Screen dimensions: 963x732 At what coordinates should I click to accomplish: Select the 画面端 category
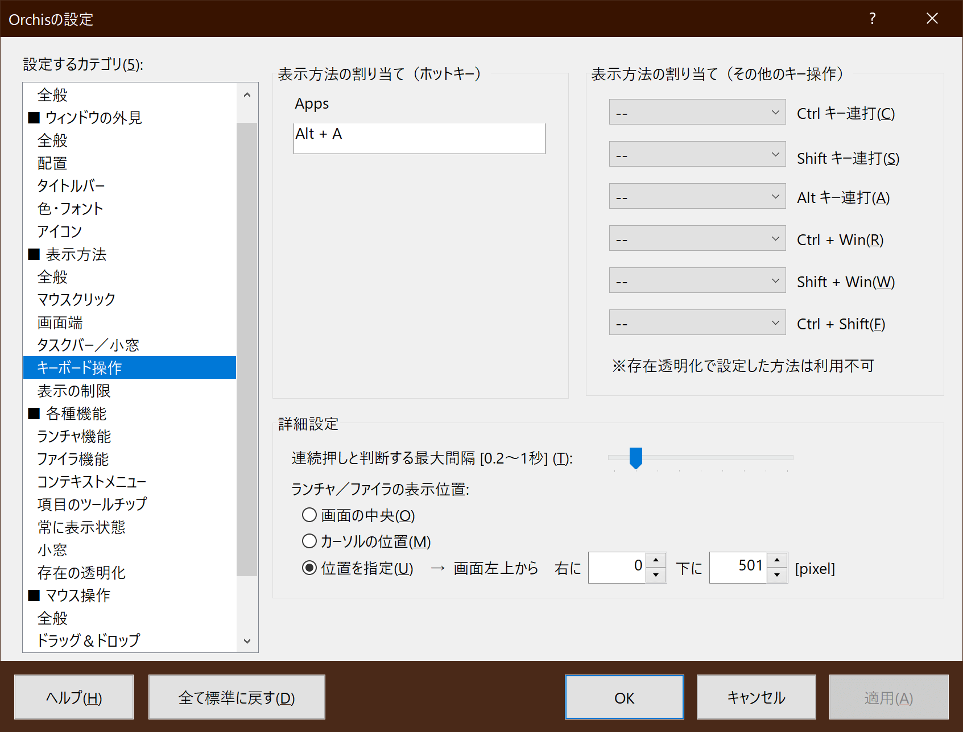pos(130,322)
